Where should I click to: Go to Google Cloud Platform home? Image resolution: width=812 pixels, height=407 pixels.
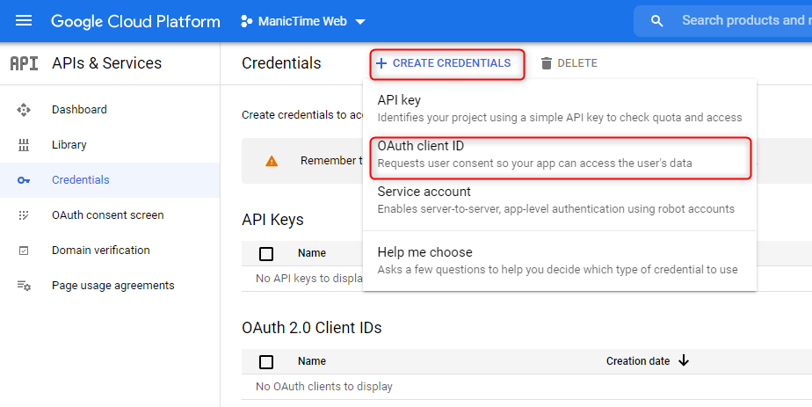(135, 21)
